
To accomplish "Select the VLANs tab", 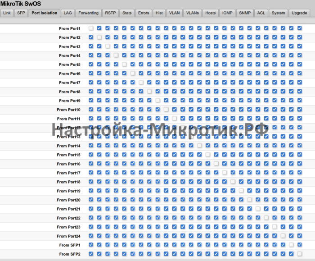I will click(192, 13).
